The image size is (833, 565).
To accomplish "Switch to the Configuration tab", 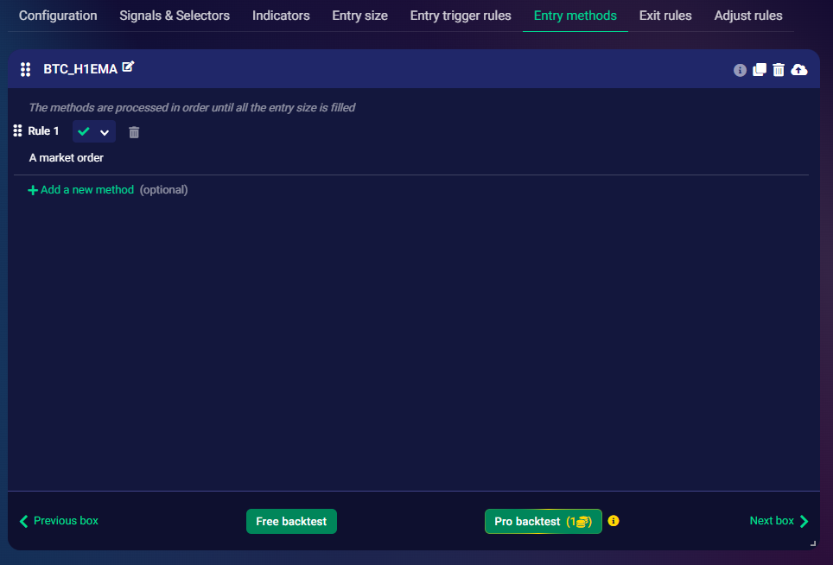I will tap(58, 16).
